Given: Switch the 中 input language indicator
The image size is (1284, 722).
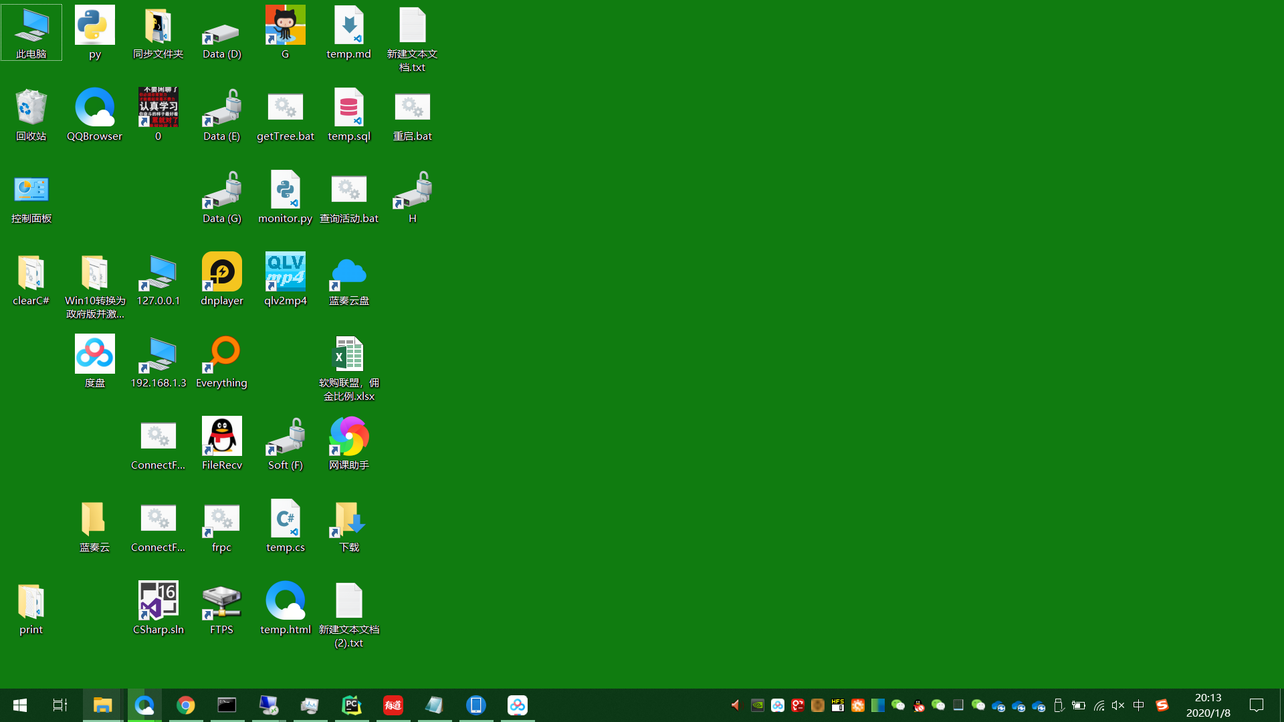Looking at the screenshot, I should [1139, 705].
